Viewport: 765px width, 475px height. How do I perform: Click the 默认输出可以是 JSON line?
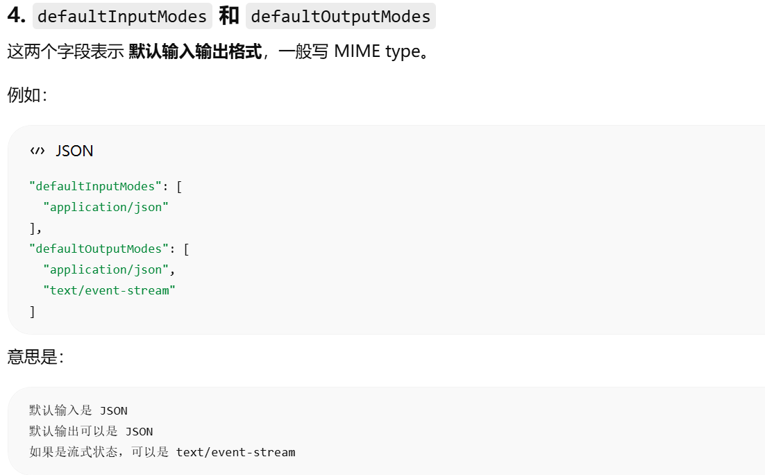pyautogui.click(x=91, y=431)
